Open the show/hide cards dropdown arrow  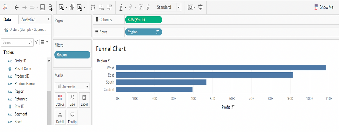tap(195, 8)
